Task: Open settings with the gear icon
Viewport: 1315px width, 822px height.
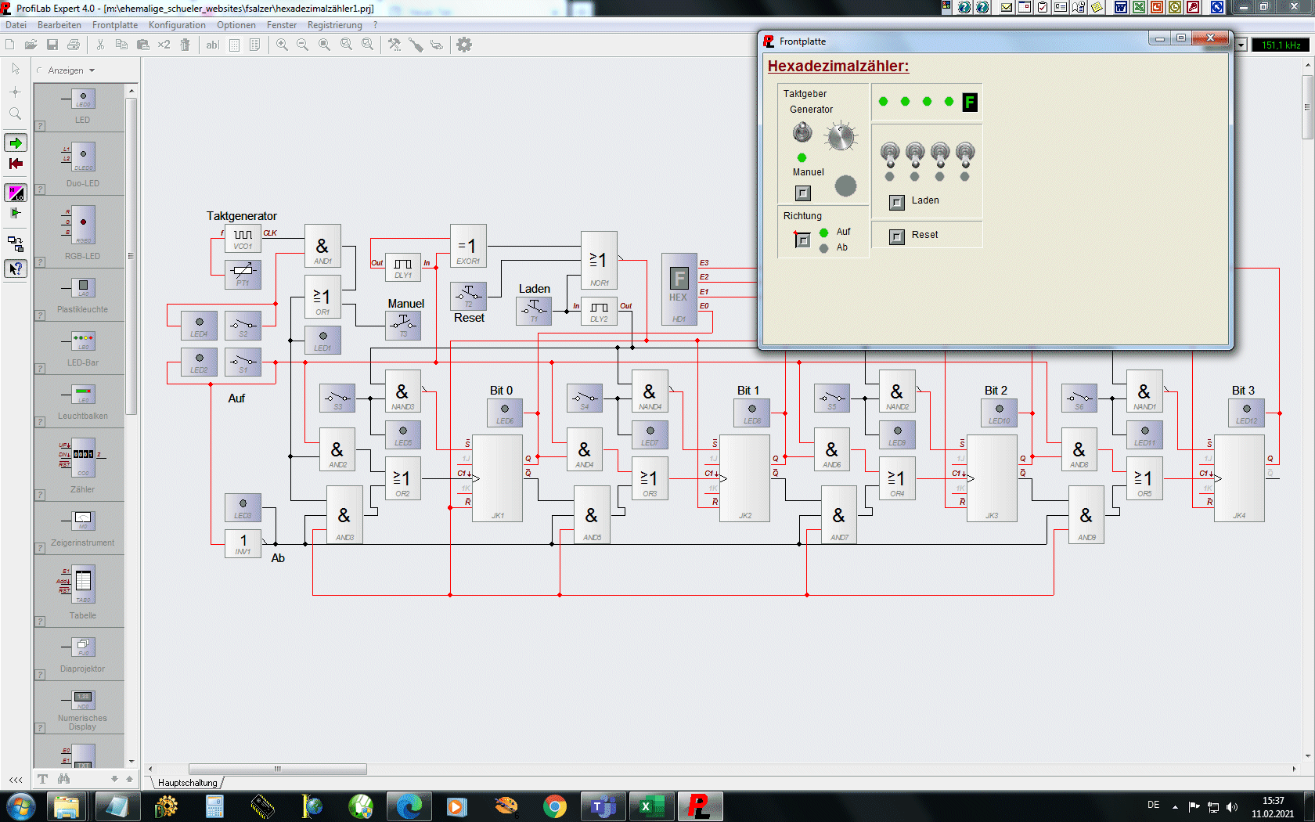Action: coord(464,45)
